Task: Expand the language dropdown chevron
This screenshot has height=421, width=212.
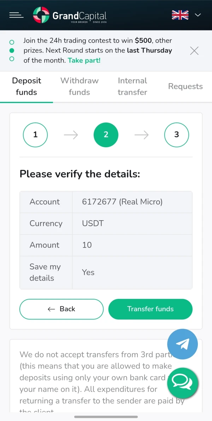Action: tap(198, 15)
